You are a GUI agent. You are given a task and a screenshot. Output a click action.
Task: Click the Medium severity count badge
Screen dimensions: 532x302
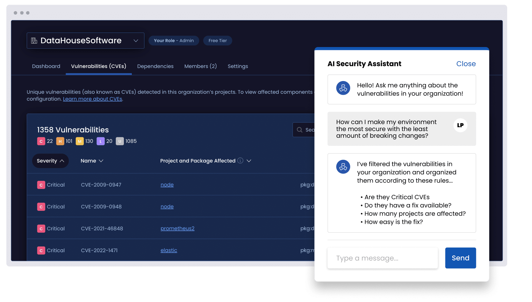80,141
